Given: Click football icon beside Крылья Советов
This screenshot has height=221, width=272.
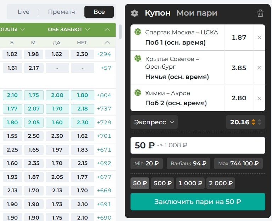Looking at the screenshot, I should [x=138, y=58].
